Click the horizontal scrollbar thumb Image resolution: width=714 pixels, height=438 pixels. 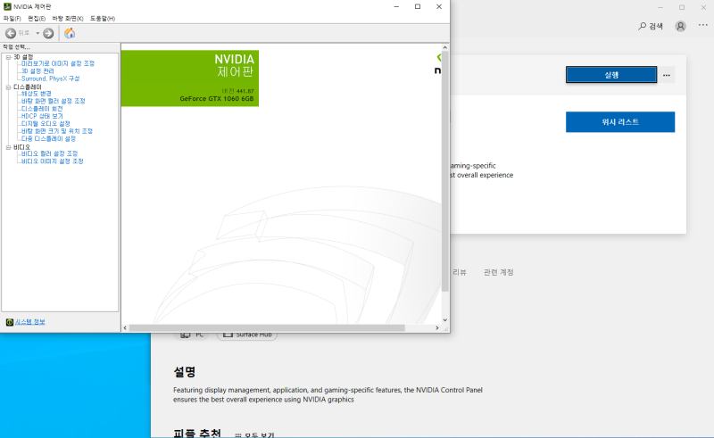pos(267,327)
